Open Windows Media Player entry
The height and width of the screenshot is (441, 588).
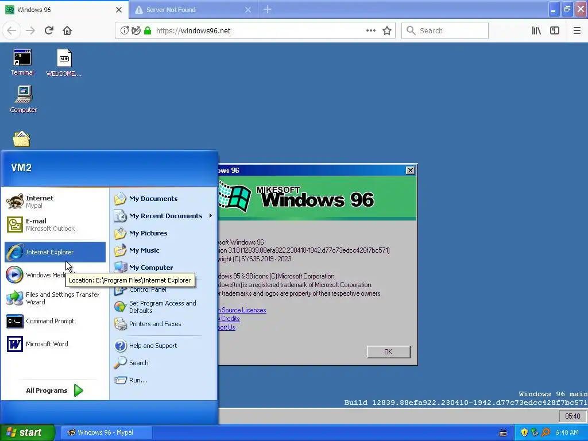pos(55,275)
